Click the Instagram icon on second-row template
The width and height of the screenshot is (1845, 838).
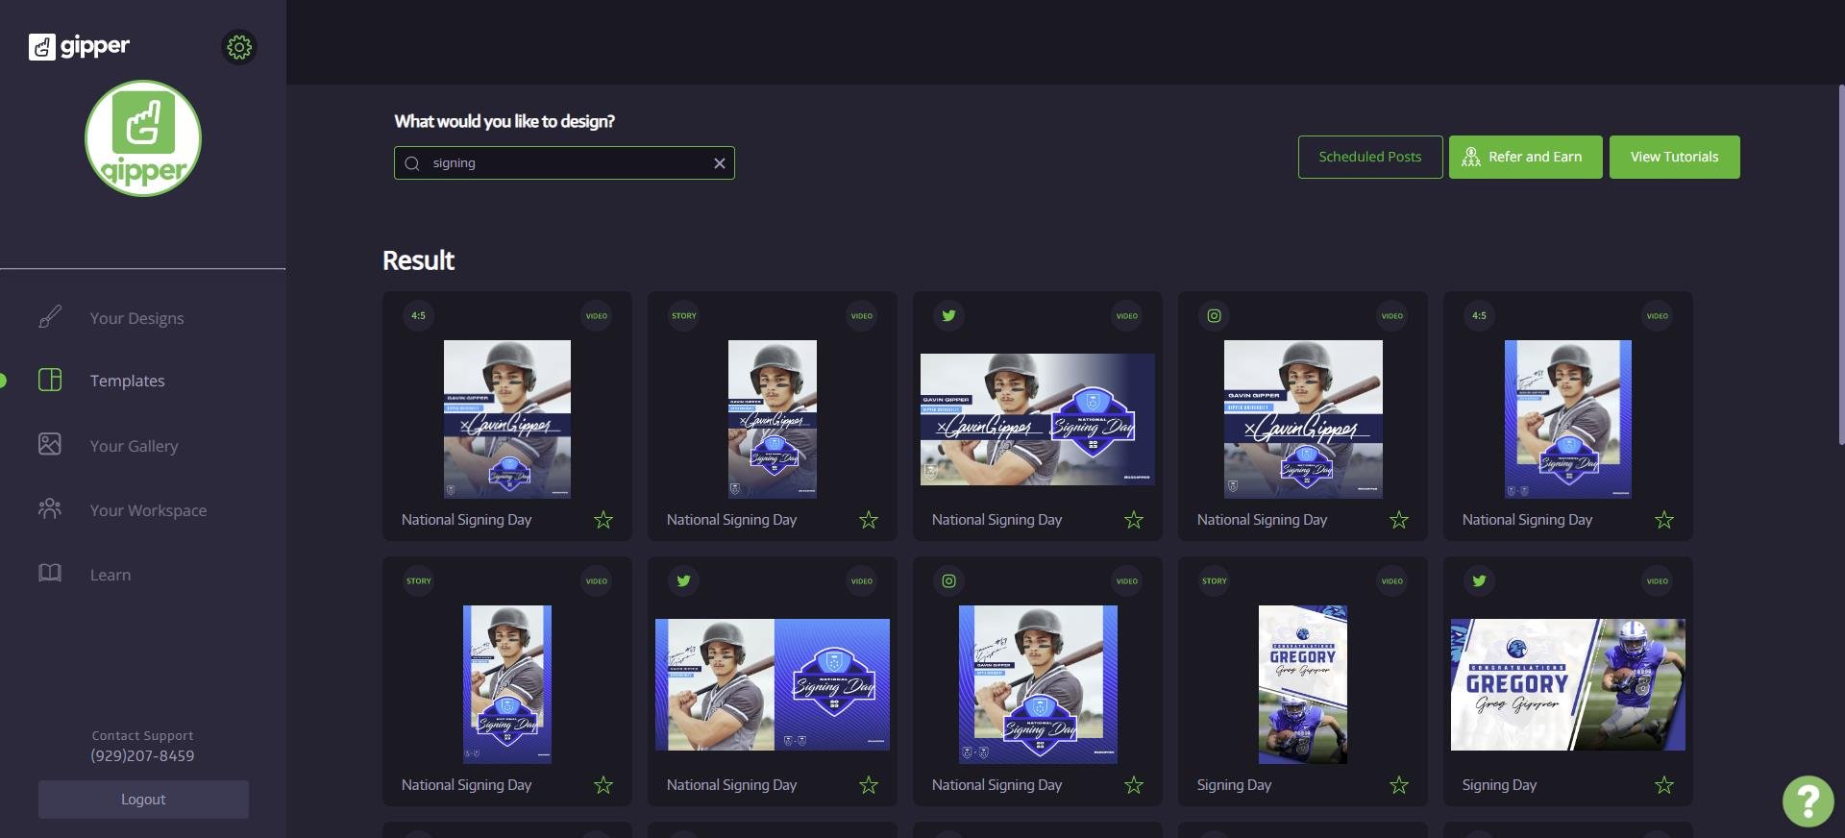pos(948,581)
